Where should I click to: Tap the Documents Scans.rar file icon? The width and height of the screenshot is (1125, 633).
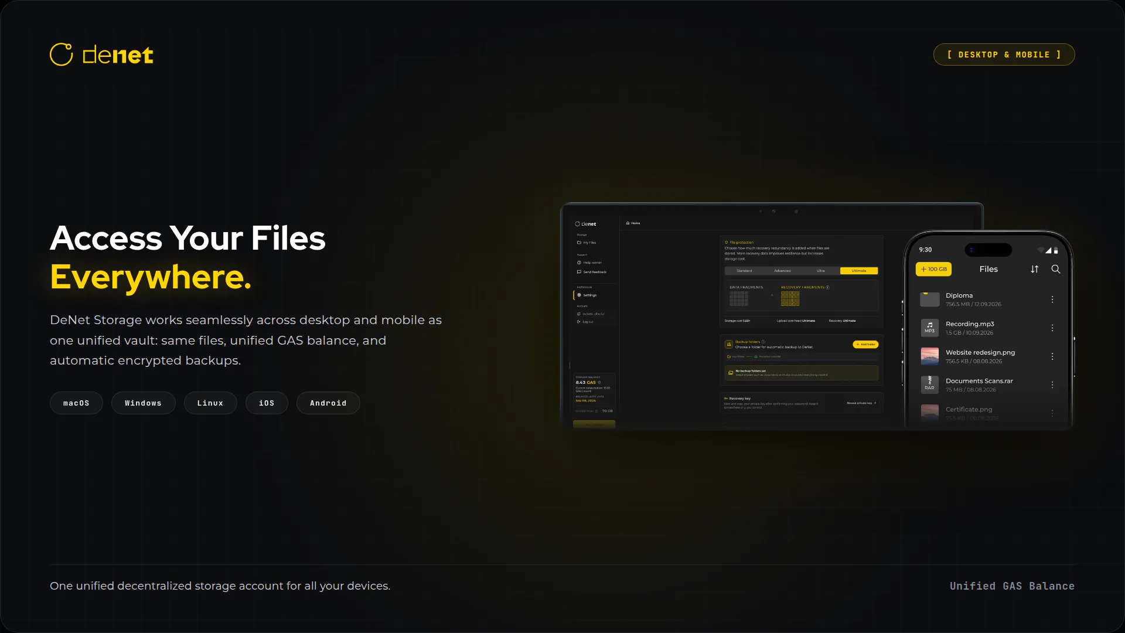[x=929, y=384]
